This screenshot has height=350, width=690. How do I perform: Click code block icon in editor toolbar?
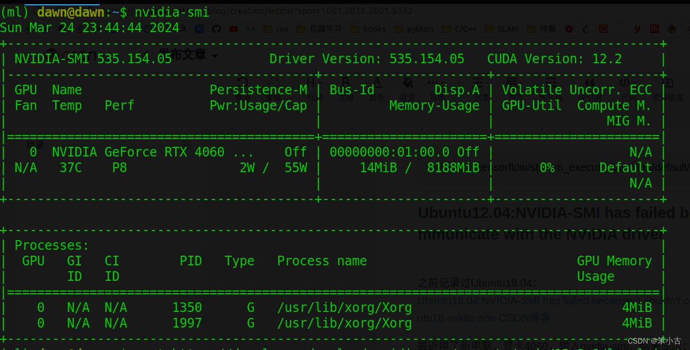click(624, 83)
